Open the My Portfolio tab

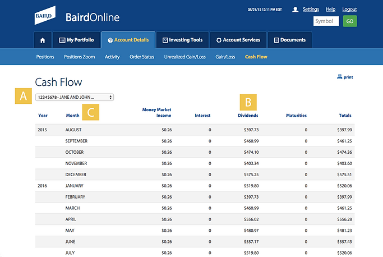[x=76, y=40]
